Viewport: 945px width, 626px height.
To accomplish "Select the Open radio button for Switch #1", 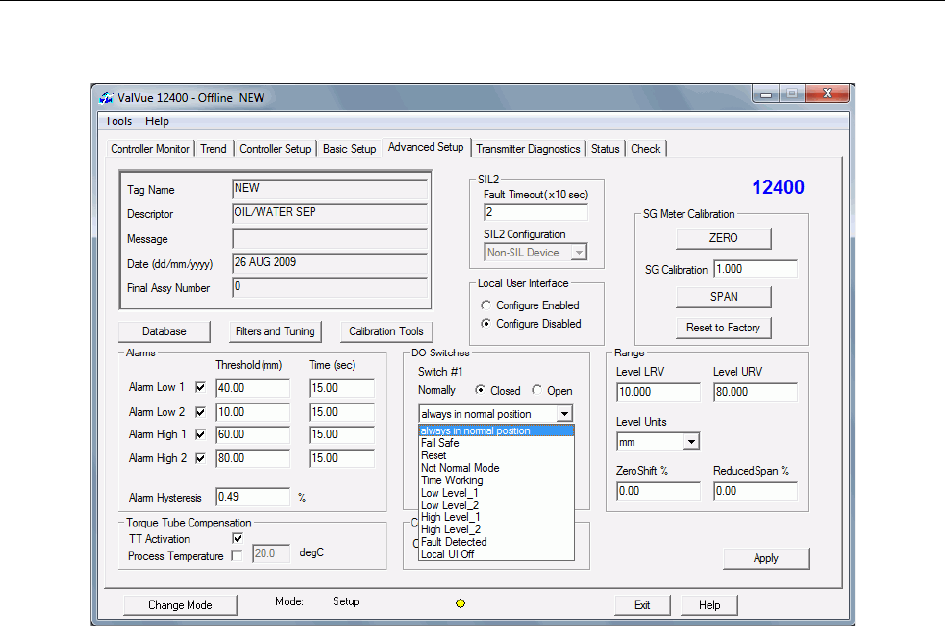I will (x=538, y=390).
